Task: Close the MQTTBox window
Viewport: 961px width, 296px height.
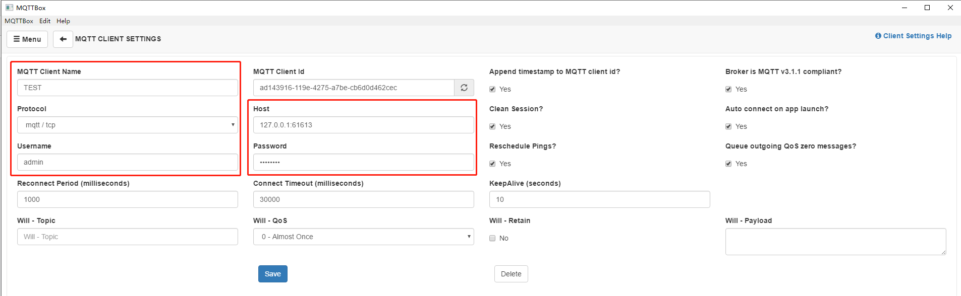Action: tap(950, 8)
